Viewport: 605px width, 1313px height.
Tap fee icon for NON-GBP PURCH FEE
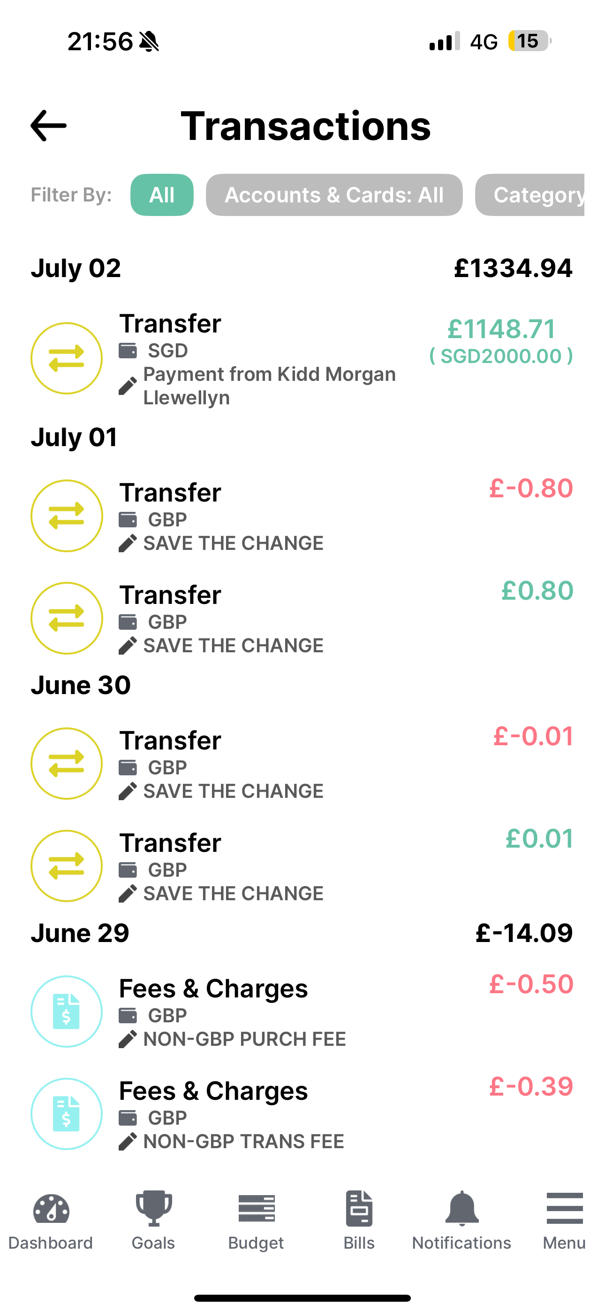[67, 1011]
